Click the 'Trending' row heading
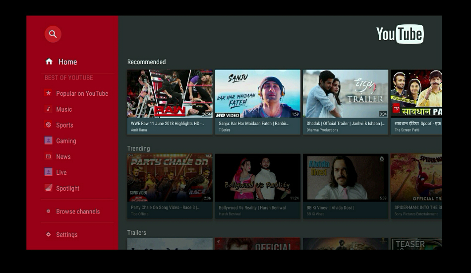 pyautogui.click(x=138, y=148)
